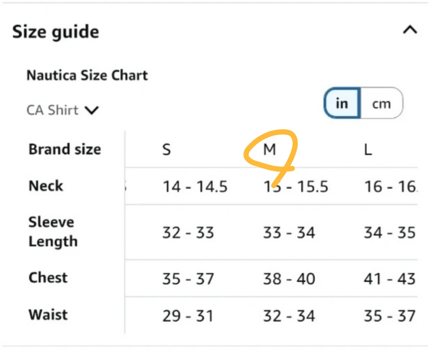Select the L brand size column
The image size is (431, 356).
pos(368,150)
